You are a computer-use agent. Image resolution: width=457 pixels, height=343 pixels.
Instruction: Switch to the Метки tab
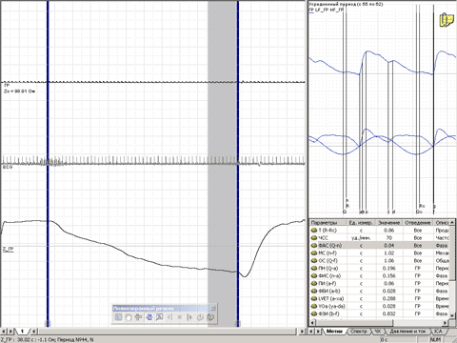click(x=334, y=332)
